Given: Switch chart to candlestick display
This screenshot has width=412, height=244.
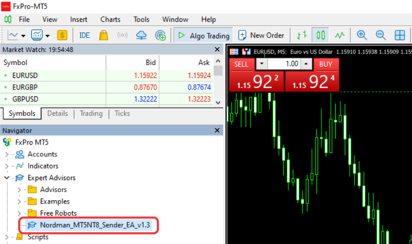Looking at the screenshot, I should [321, 35].
